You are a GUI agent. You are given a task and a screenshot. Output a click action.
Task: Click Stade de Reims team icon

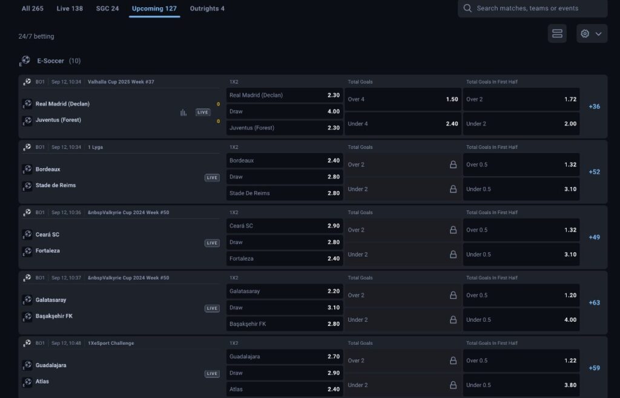tap(27, 186)
